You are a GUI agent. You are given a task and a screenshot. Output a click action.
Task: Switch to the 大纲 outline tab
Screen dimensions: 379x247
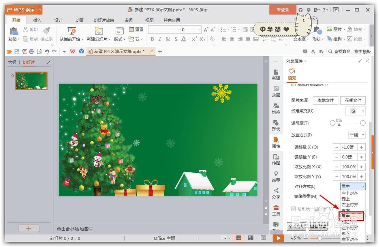[12, 63]
